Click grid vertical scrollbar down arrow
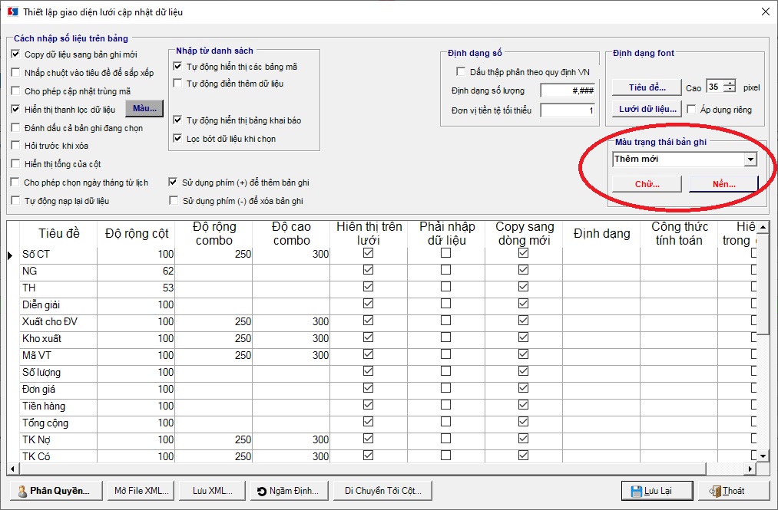The image size is (778, 510). click(x=763, y=456)
